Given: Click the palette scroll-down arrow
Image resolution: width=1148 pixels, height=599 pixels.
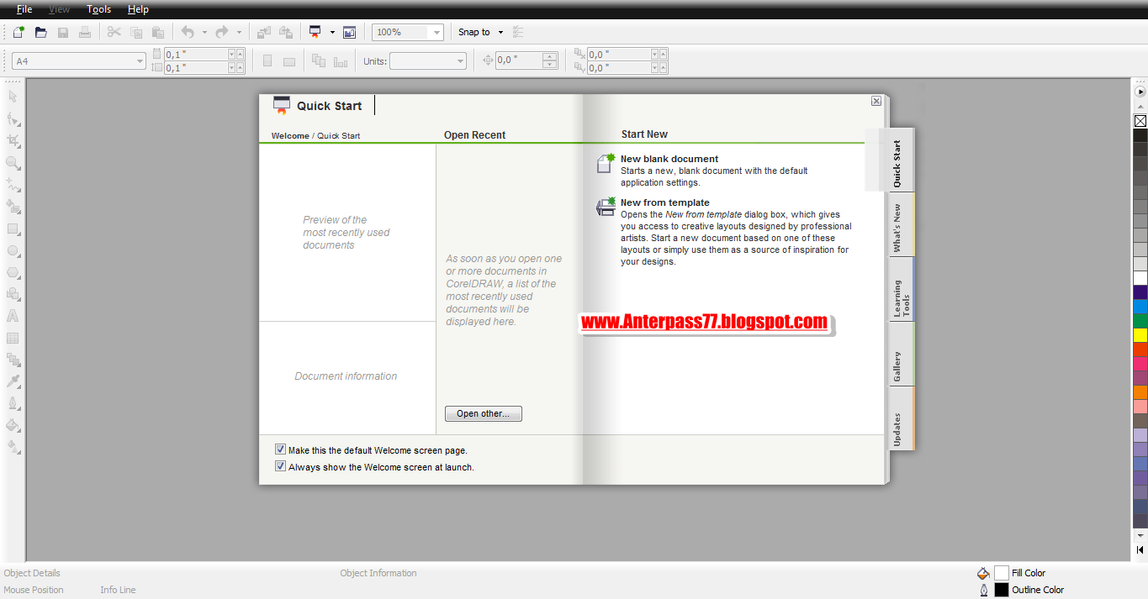Looking at the screenshot, I should (x=1140, y=534).
